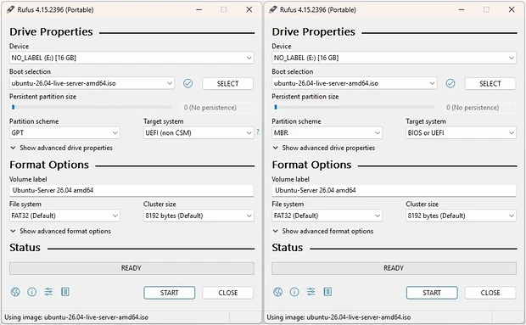This screenshot has height=325, width=526.
Task: Click the Rufus title icon of right window
Action: pyautogui.click(x=273, y=9)
